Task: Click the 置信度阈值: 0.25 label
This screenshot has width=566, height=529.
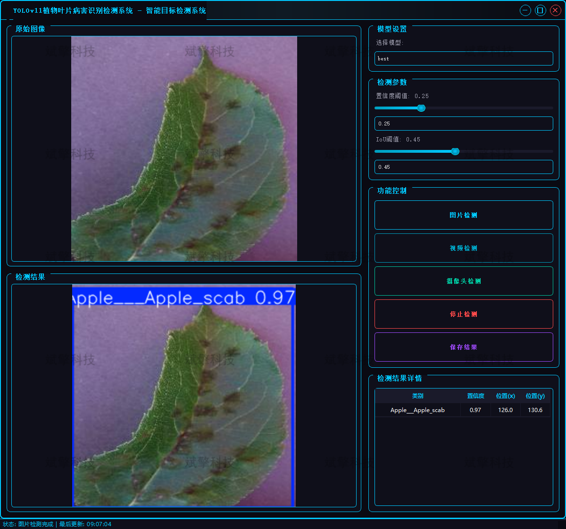Action: (402, 96)
